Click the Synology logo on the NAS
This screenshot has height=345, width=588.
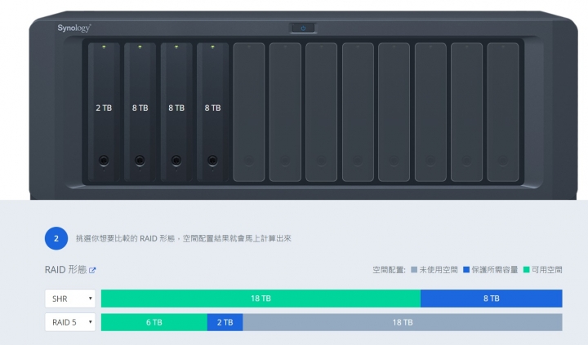[x=74, y=28]
